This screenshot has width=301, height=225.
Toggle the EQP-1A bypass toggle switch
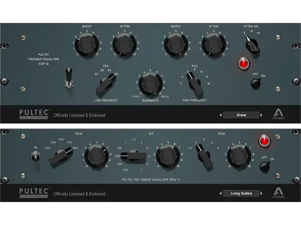pyautogui.click(x=69, y=78)
